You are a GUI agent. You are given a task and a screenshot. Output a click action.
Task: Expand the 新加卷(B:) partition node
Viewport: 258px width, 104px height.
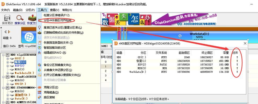click(8, 95)
